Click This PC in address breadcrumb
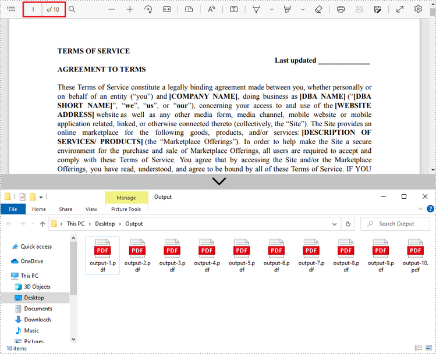The width and height of the screenshot is (436, 354). 76,224
